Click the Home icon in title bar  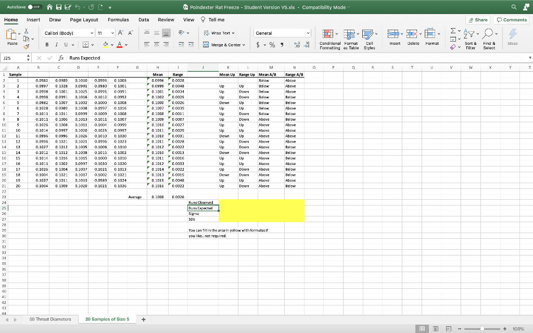coord(49,7)
